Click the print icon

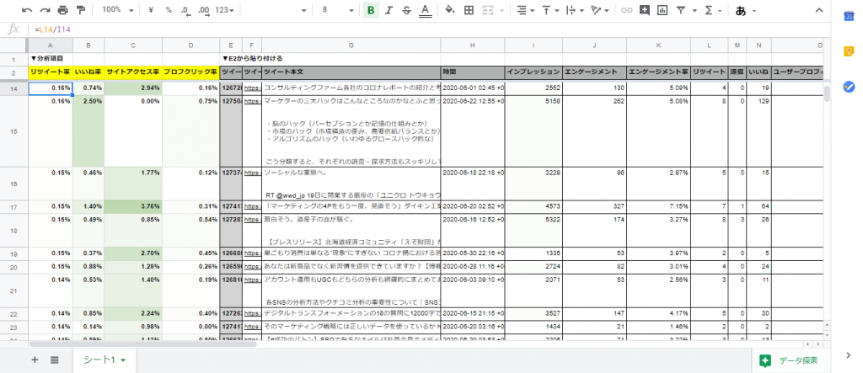coord(63,10)
